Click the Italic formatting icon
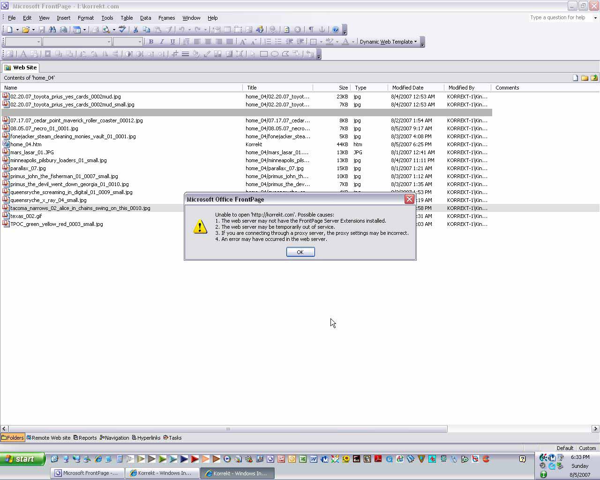The height and width of the screenshot is (480, 600). tap(162, 42)
